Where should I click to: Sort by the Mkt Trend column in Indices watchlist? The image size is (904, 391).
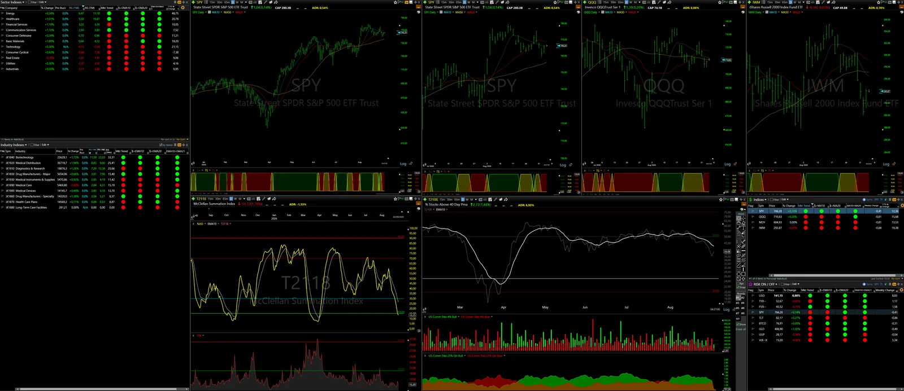804,205
